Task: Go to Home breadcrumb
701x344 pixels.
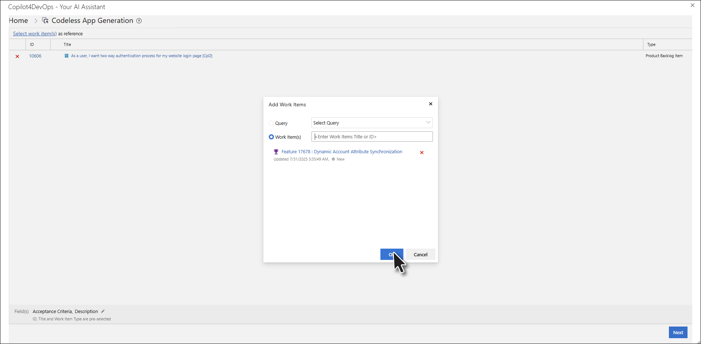Action: [x=19, y=21]
